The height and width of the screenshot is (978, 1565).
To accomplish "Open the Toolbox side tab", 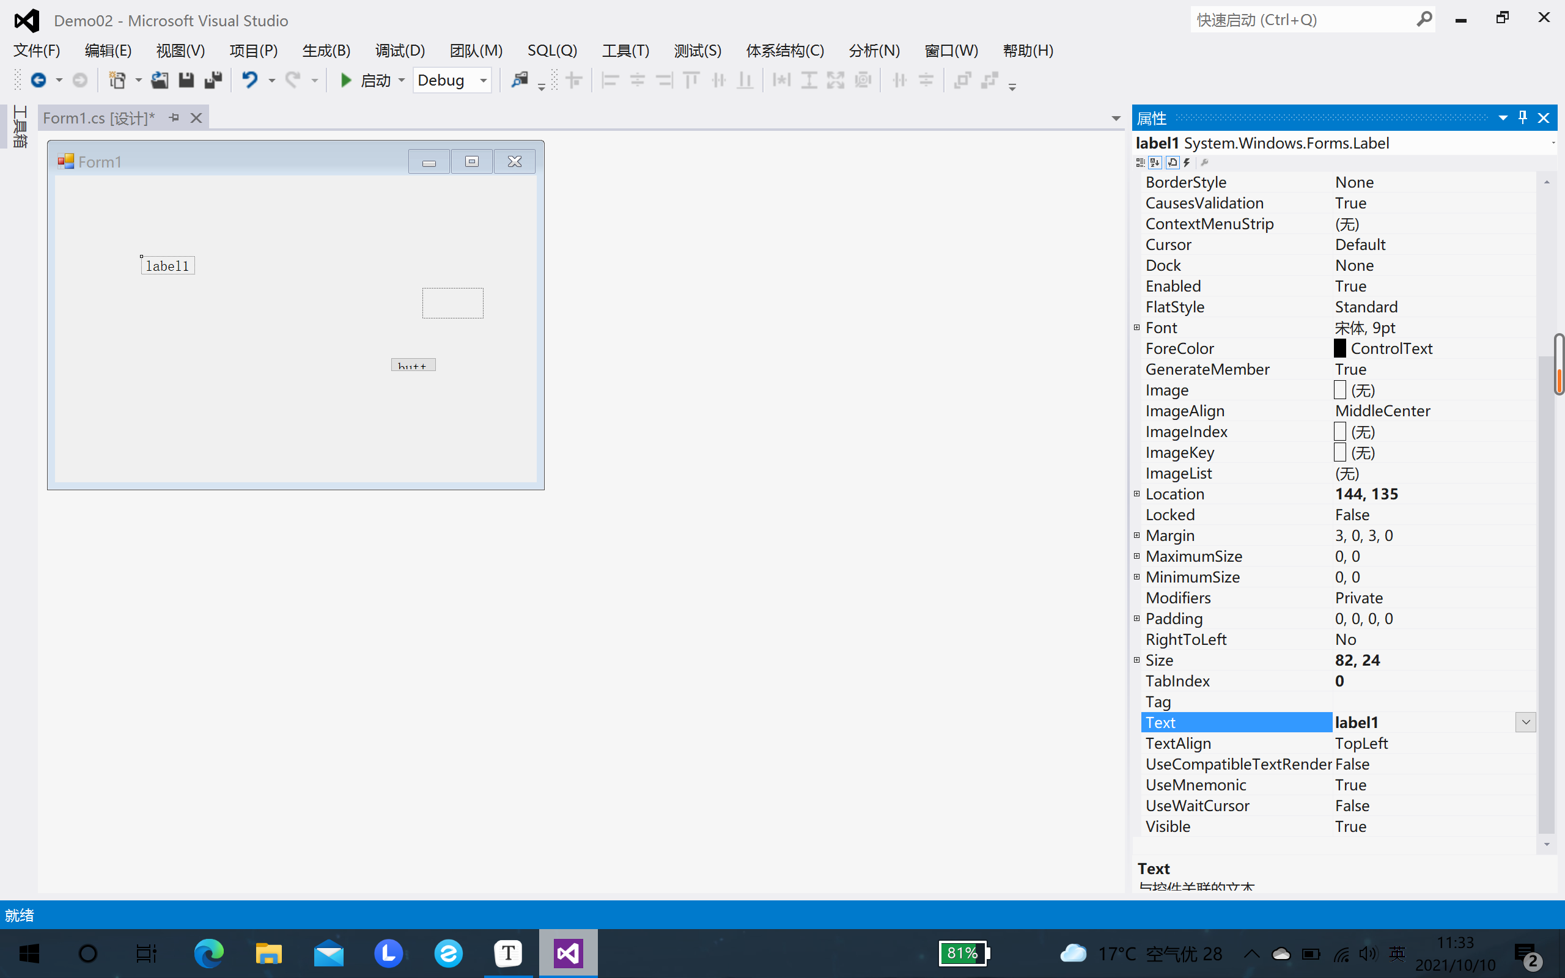I will click(x=20, y=127).
